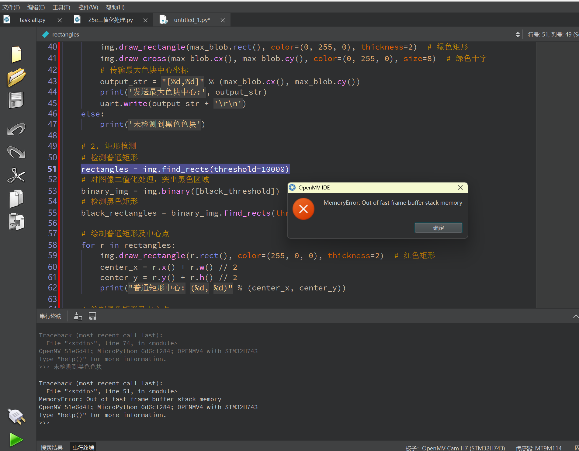The height and width of the screenshot is (451, 579).
Task: Click the Connect plug icon
Action: [x=16, y=416]
